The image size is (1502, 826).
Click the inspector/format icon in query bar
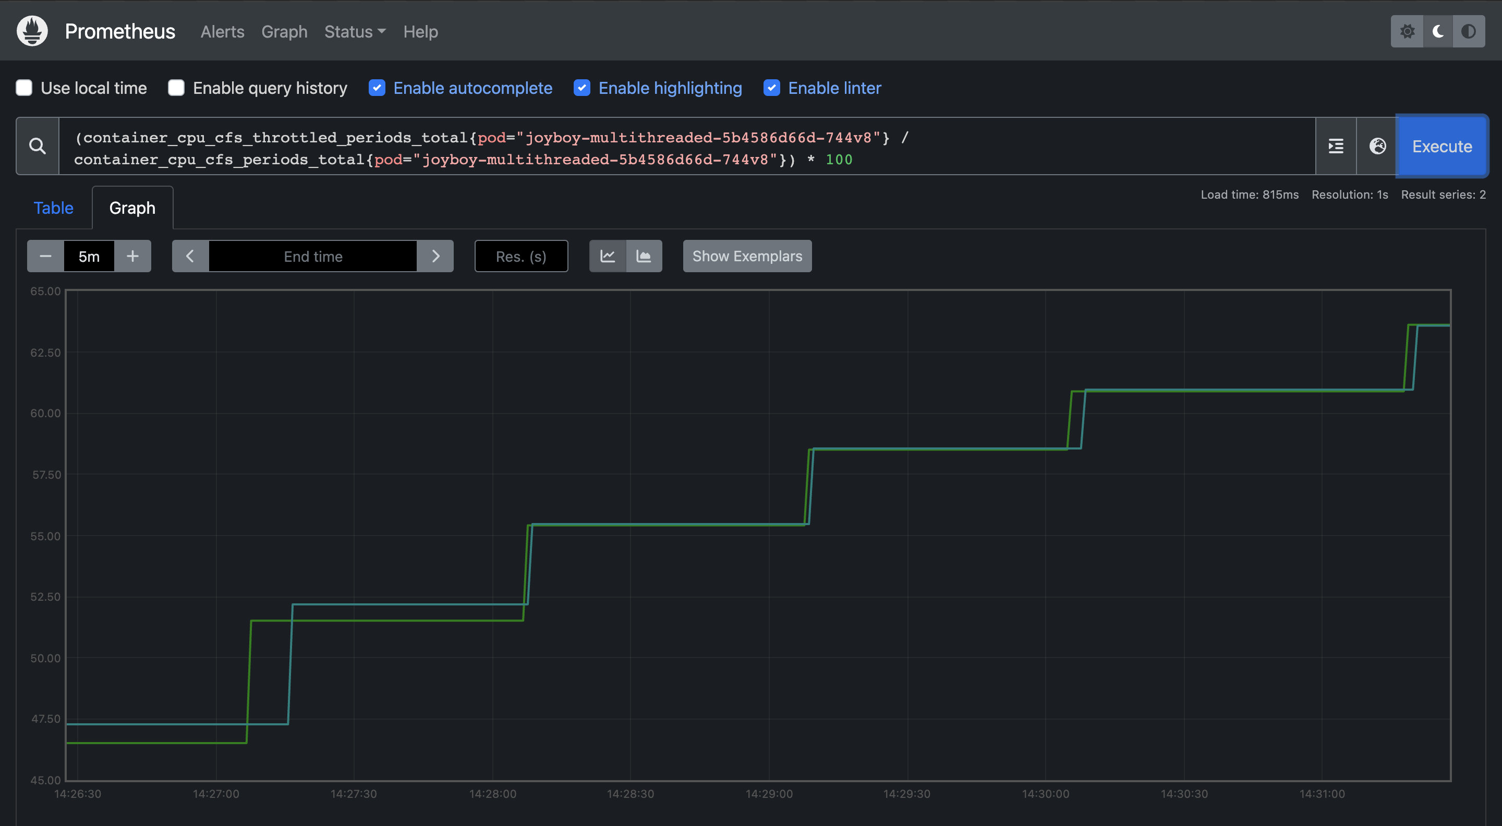(1335, 145)
